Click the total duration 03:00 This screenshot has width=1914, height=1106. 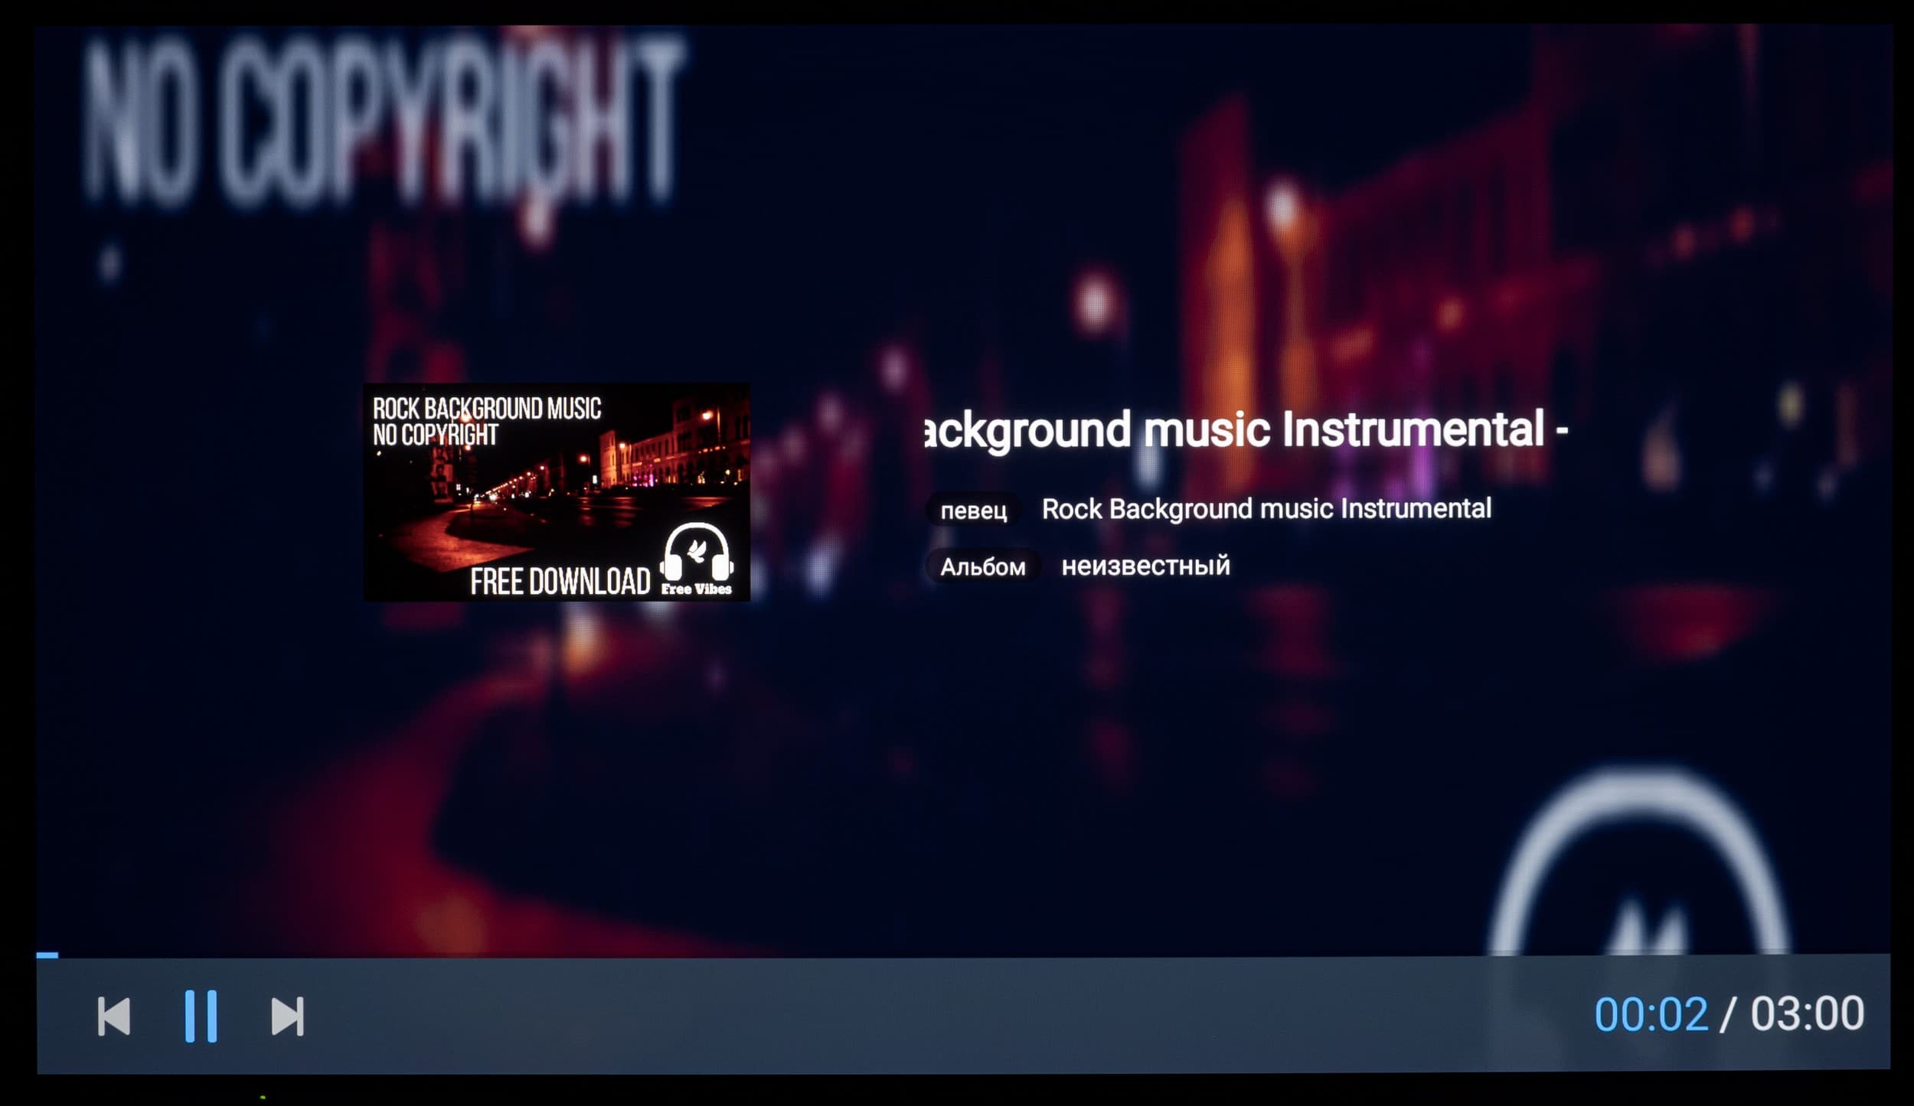point(1807,1013)
